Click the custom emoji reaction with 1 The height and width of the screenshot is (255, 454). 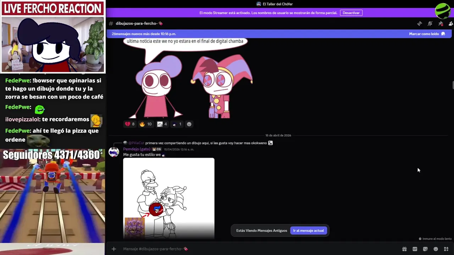(177, 124)
